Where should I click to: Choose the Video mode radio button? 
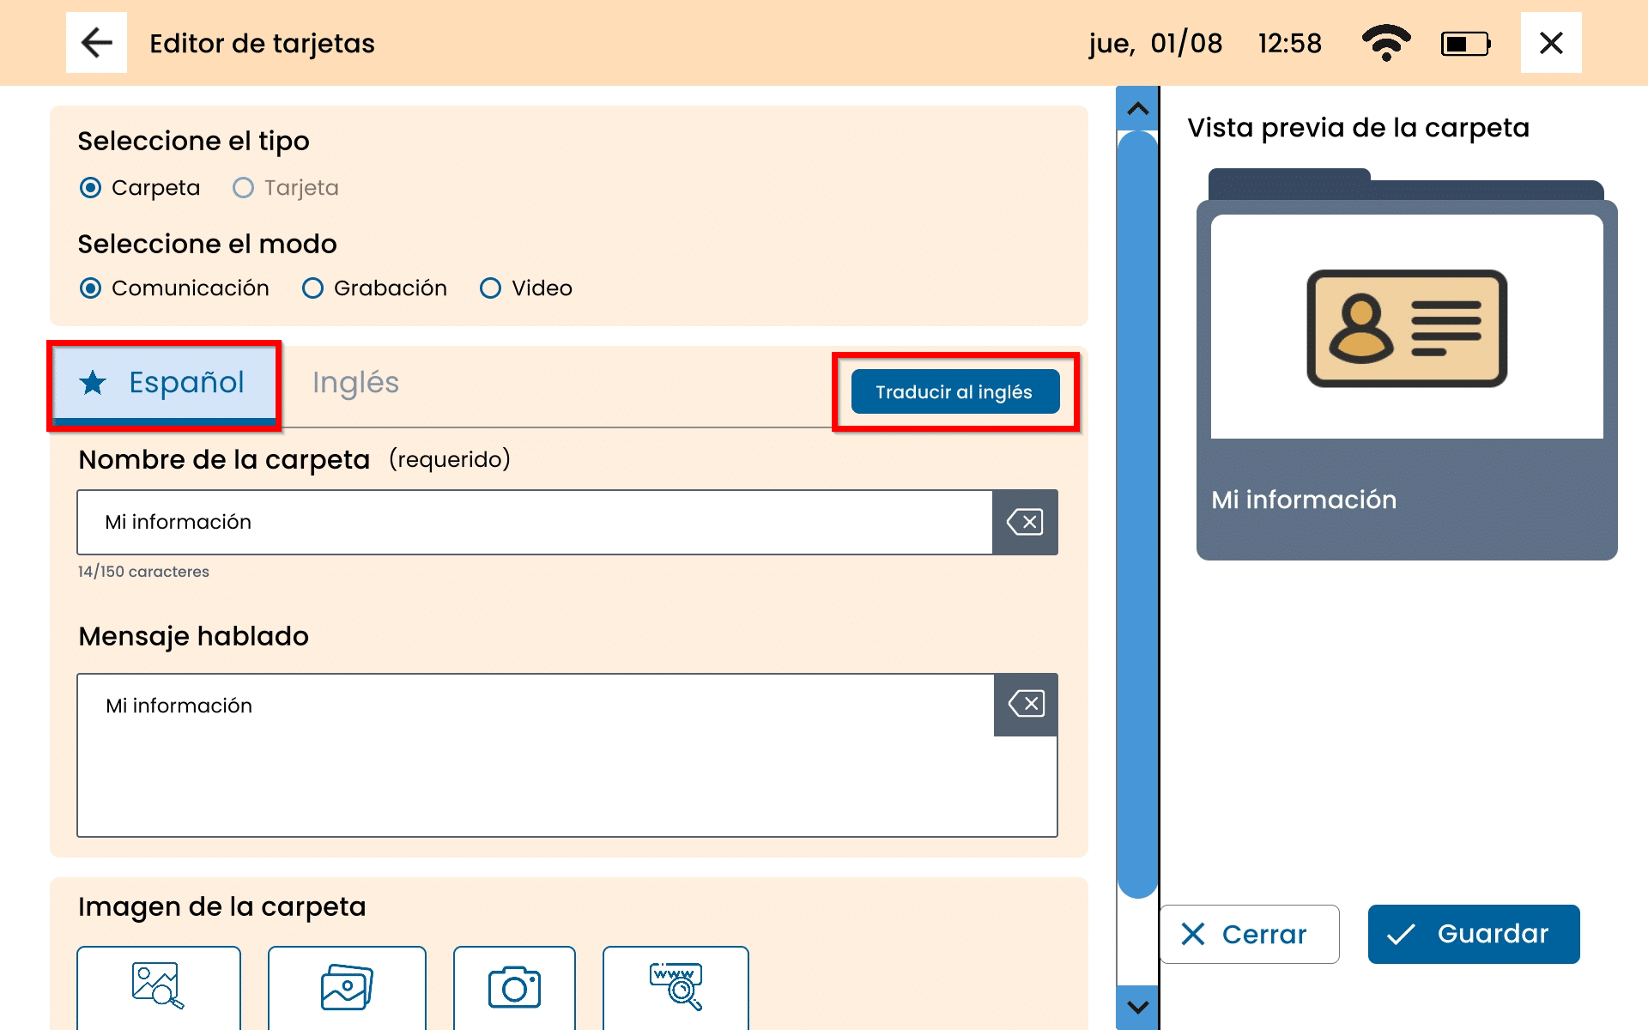(490, 288)
